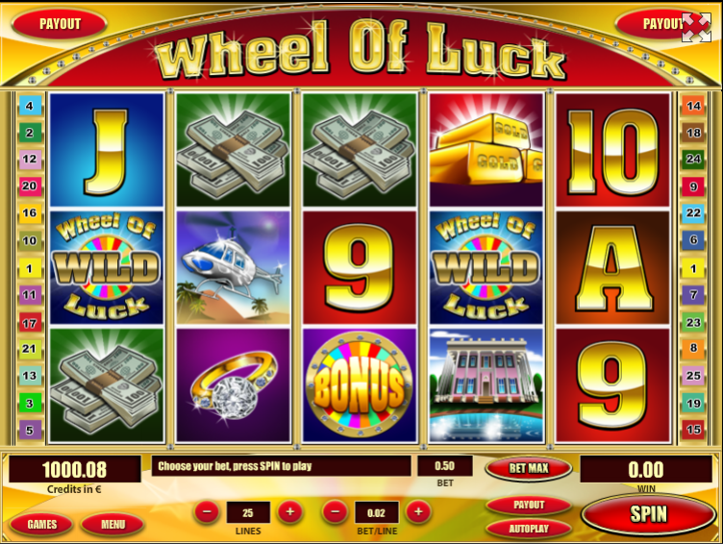723x544 pixels.
Task: Select payline 25 indicator on right
Action: point(693,376)
